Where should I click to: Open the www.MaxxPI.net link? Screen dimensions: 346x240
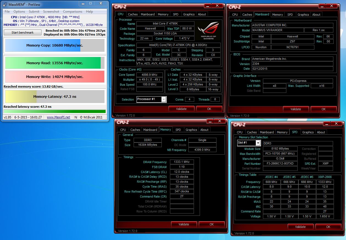[58, 117]
